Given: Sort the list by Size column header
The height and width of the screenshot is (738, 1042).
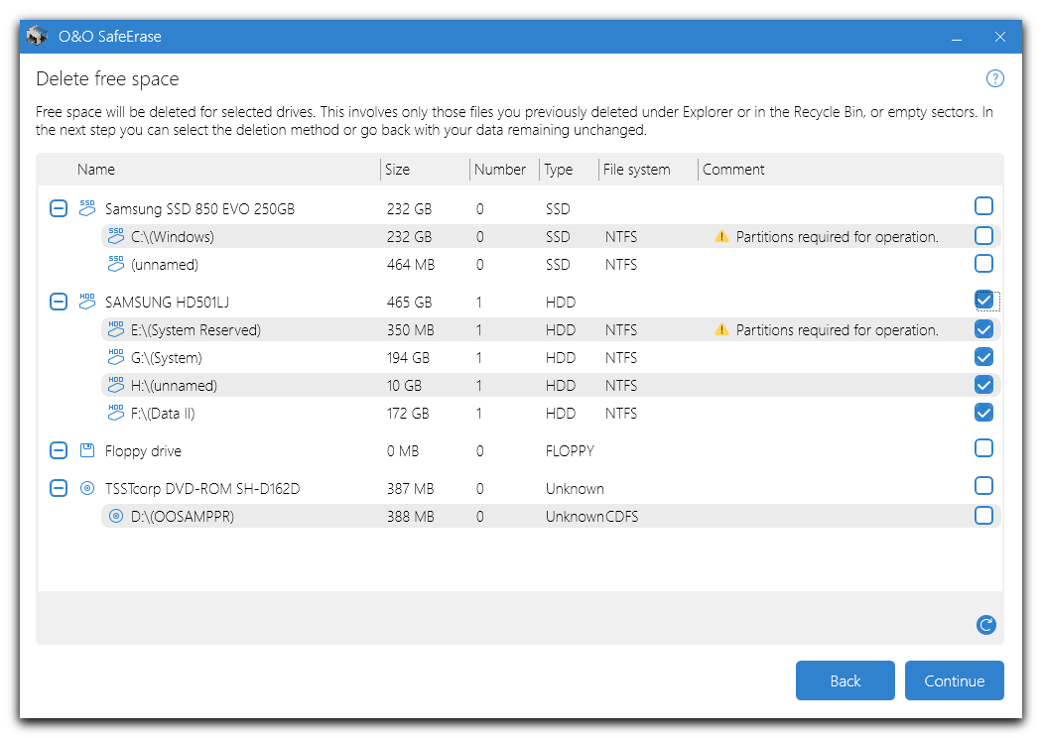Looking at the screenshot, I should tap(398, 170).
